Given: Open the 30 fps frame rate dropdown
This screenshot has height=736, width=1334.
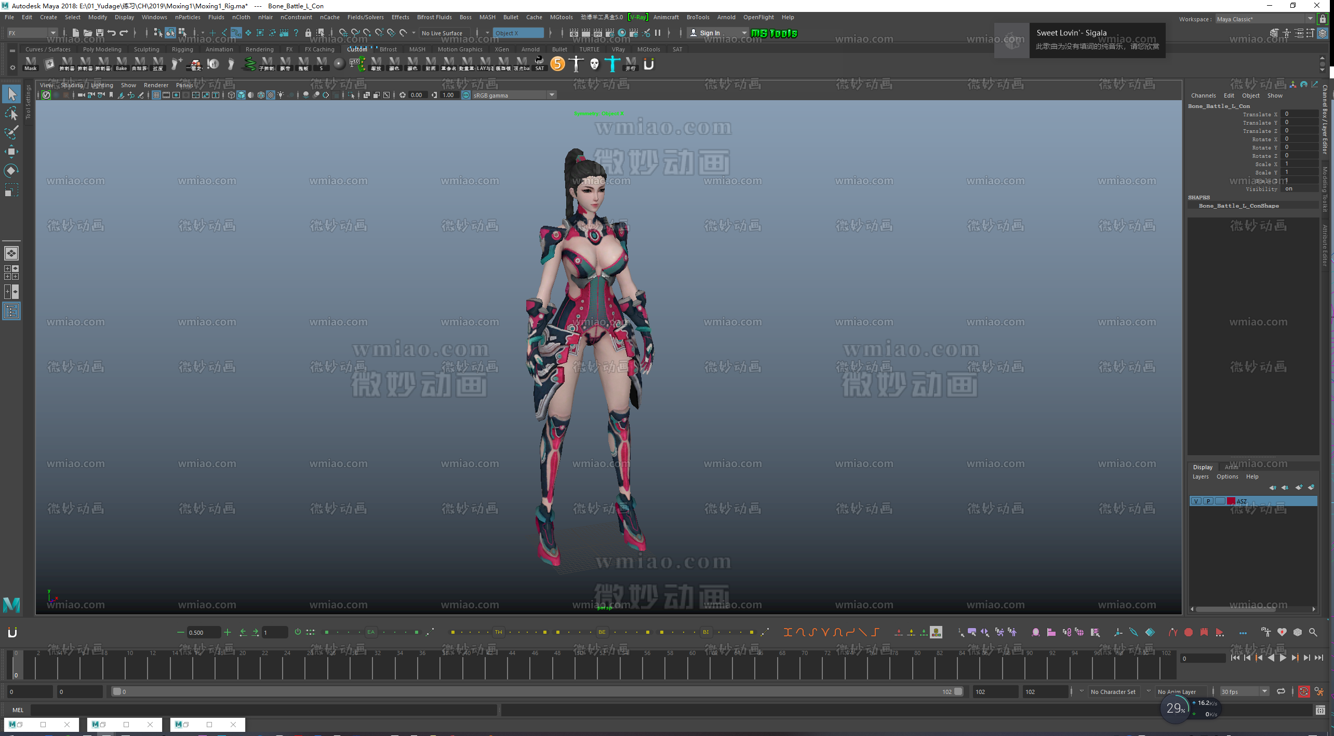Looking at the screenshot, I should (1264, 691).
